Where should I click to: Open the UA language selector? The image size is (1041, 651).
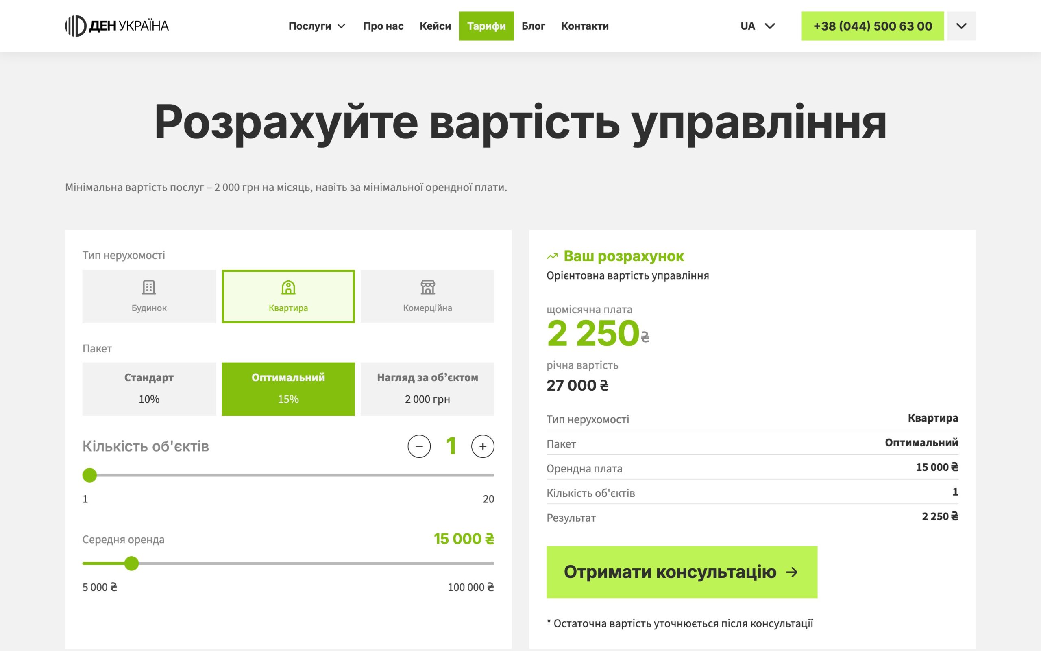click(x=758, y=26)
